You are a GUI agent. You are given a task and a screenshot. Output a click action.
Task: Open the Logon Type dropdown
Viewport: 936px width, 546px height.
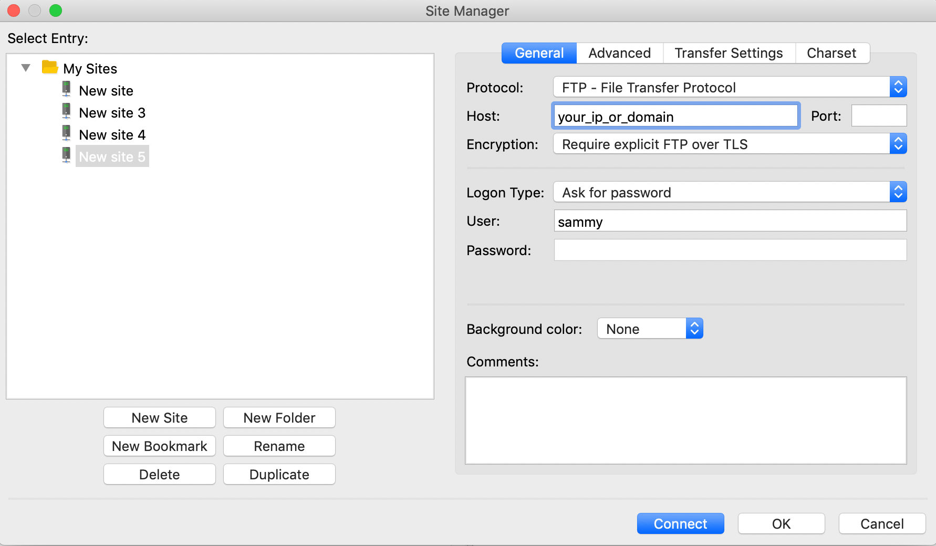pos(730,192)
